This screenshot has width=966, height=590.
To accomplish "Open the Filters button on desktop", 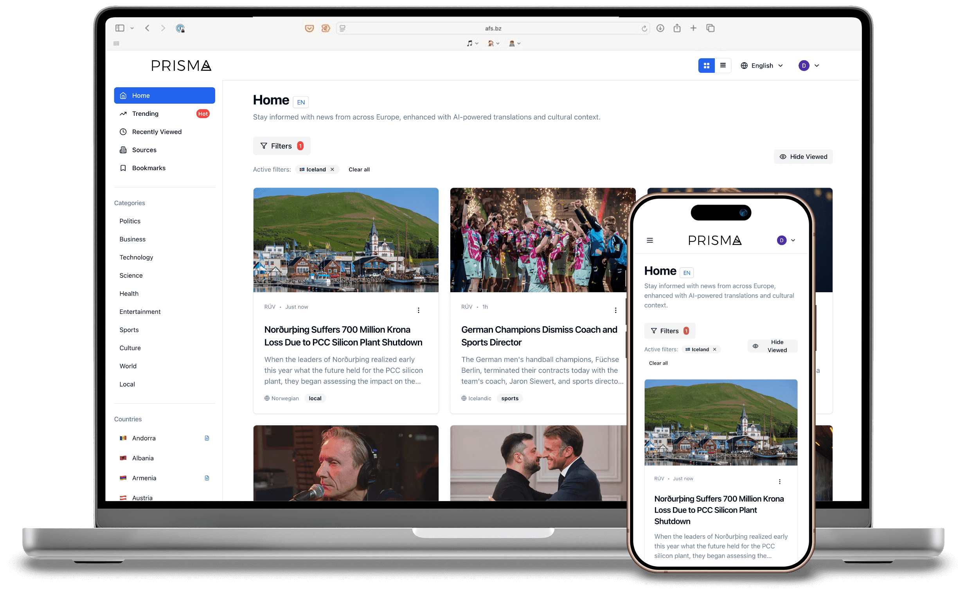I will (x=281, y=146).
